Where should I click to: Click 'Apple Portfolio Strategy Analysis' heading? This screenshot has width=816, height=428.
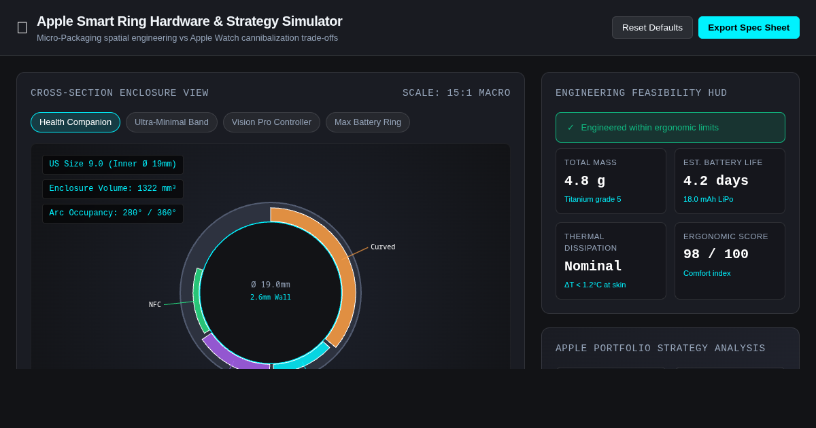coord(660,349)
